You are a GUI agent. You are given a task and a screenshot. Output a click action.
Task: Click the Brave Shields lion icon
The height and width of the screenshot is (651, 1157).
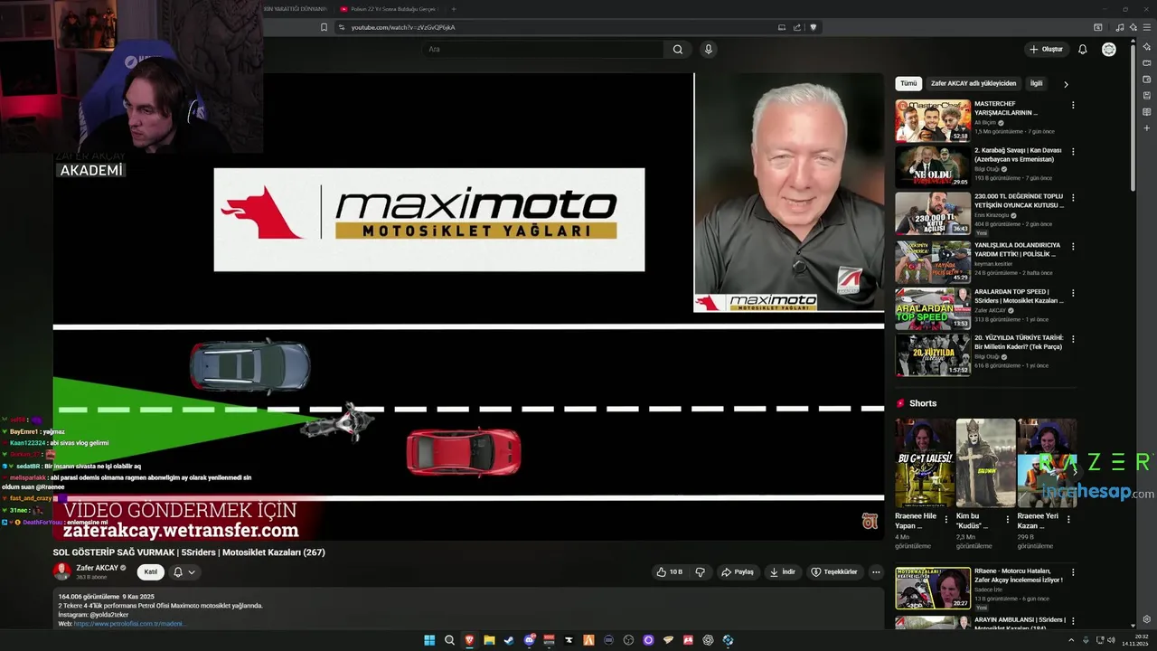point(813,27)
